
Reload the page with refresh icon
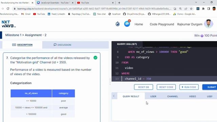coord(8,8)
